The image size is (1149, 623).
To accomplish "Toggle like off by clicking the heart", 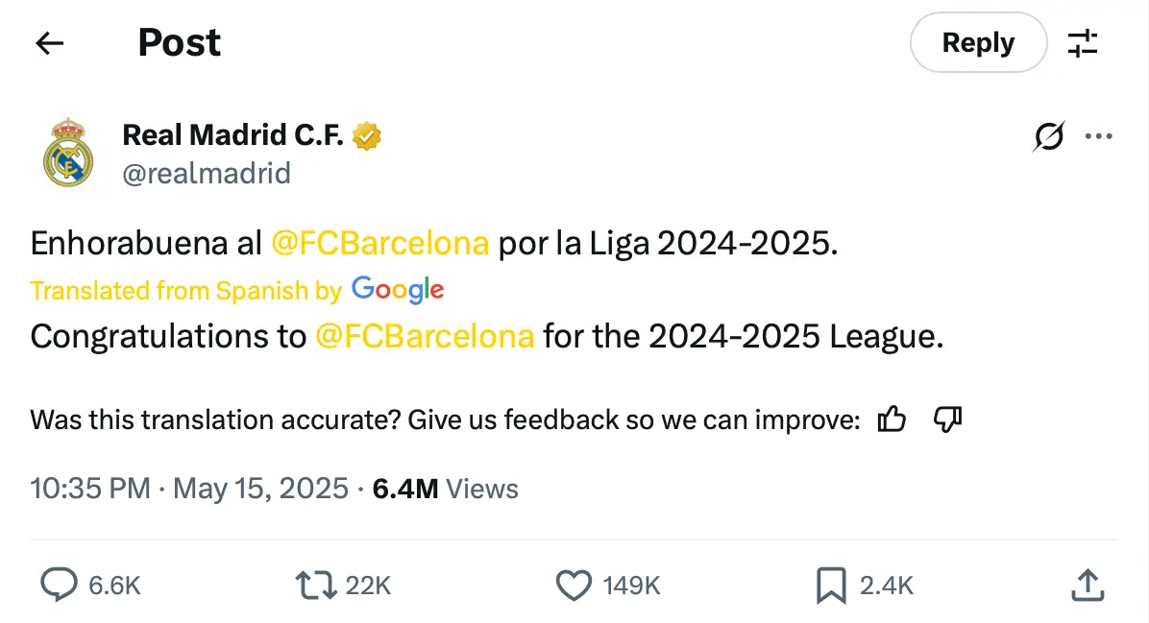I will (574, 584).
